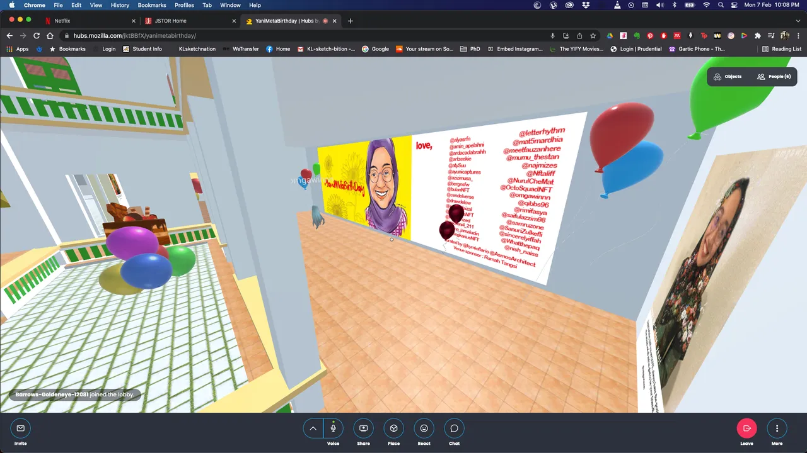Open the Google bookmark
This screenshot has width=807, height=453.
(x=375, y=49)
